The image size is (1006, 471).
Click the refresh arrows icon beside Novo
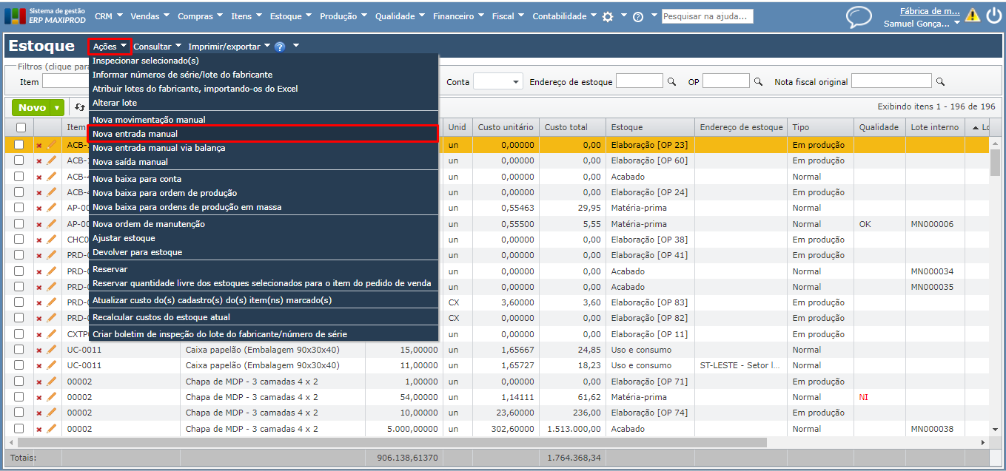[80, 107]
